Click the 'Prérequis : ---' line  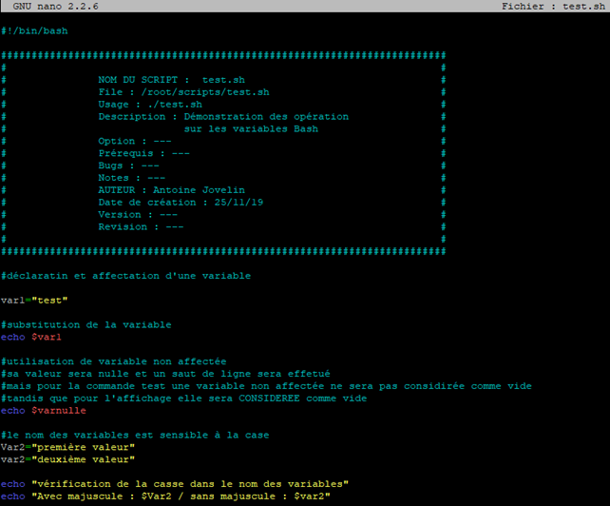click(143, 153)
